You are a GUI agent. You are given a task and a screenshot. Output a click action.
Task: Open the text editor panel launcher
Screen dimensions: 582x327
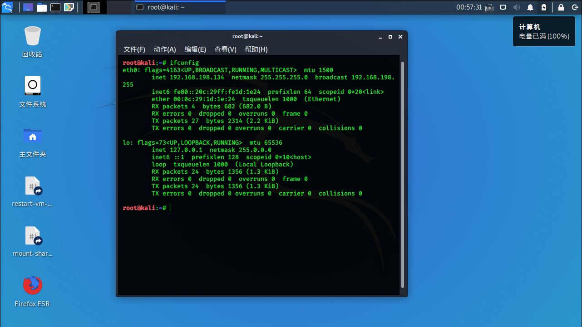click(x=69, y=7)
